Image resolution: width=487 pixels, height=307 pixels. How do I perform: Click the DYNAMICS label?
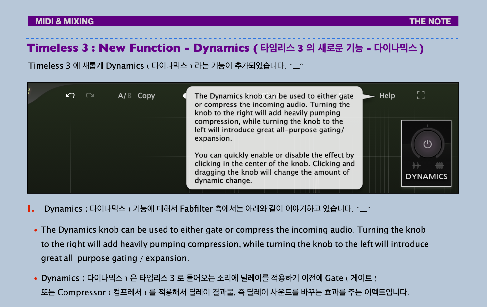pos(426,177)
